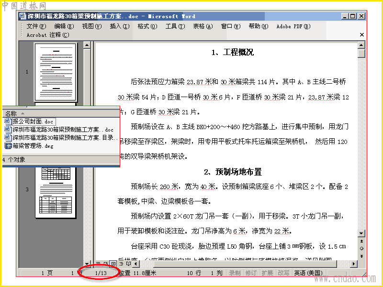This screenshot has height=287, width=383.
Task: Go to the next page with the double down arrows
Action: pos(361,256)
